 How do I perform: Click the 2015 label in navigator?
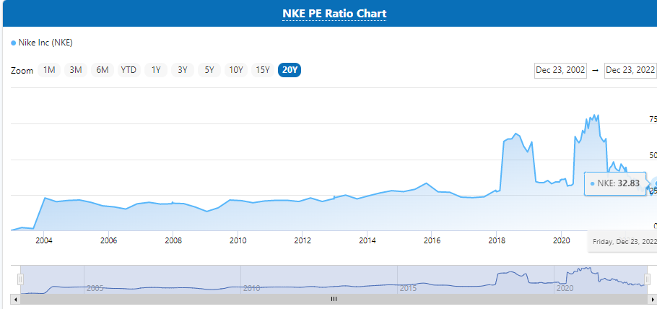[x=408, y=289]
